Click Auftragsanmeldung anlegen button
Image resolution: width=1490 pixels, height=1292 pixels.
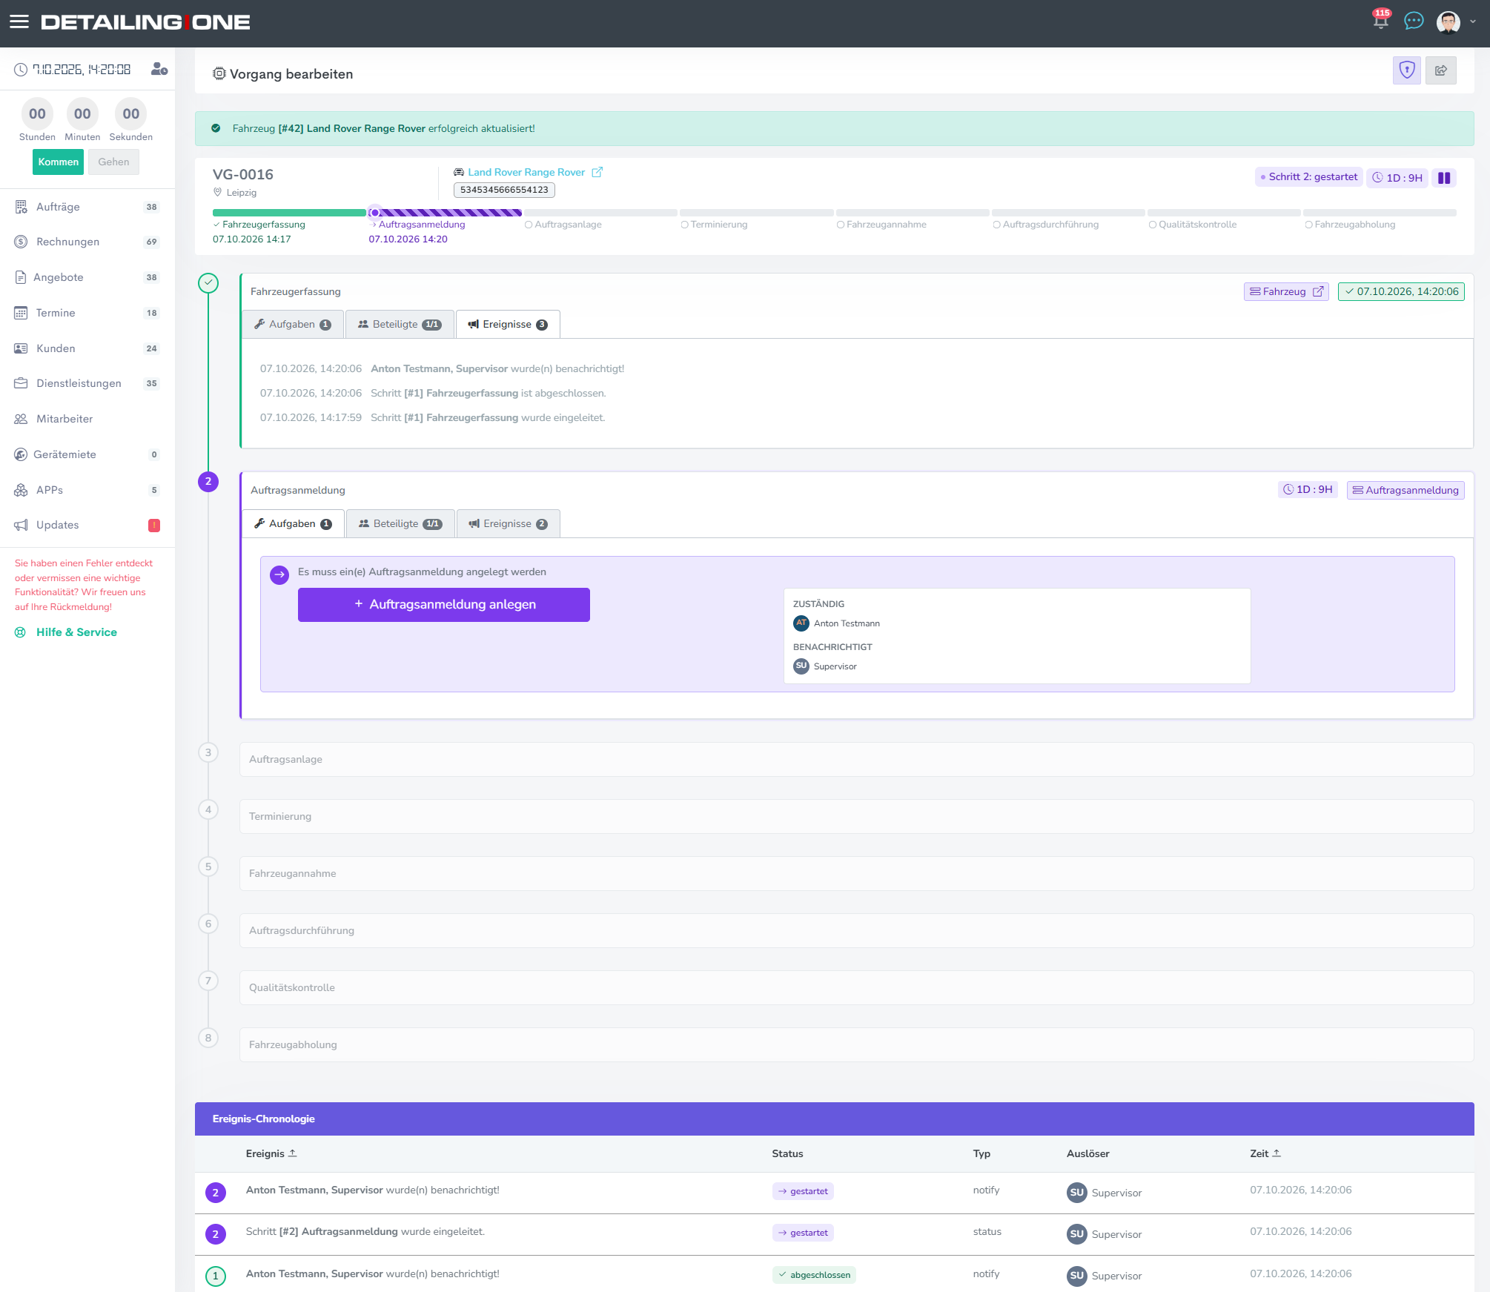pyautogui.click(x=444, y=605)
